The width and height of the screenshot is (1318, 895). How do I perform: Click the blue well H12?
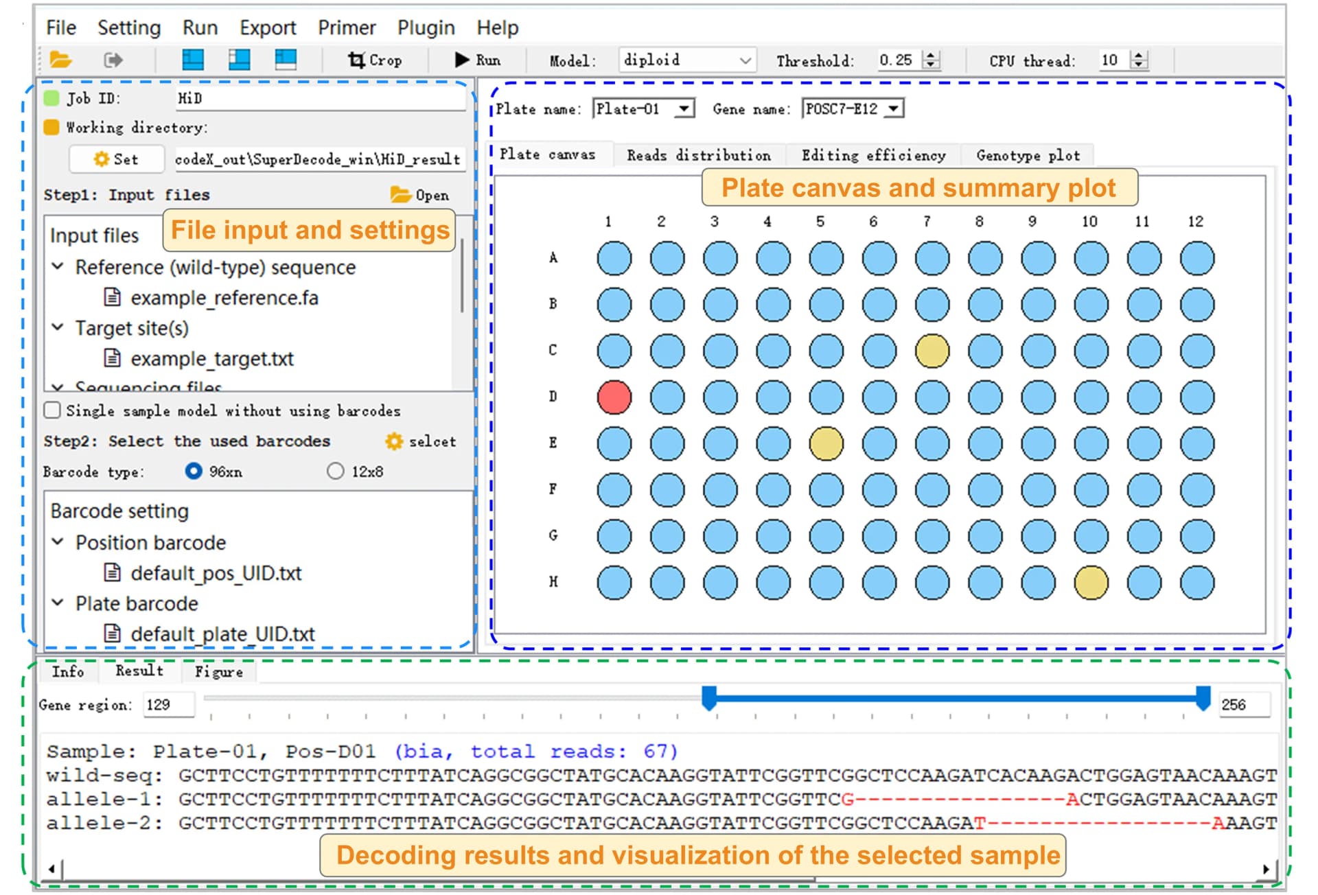coord(1197,583)
